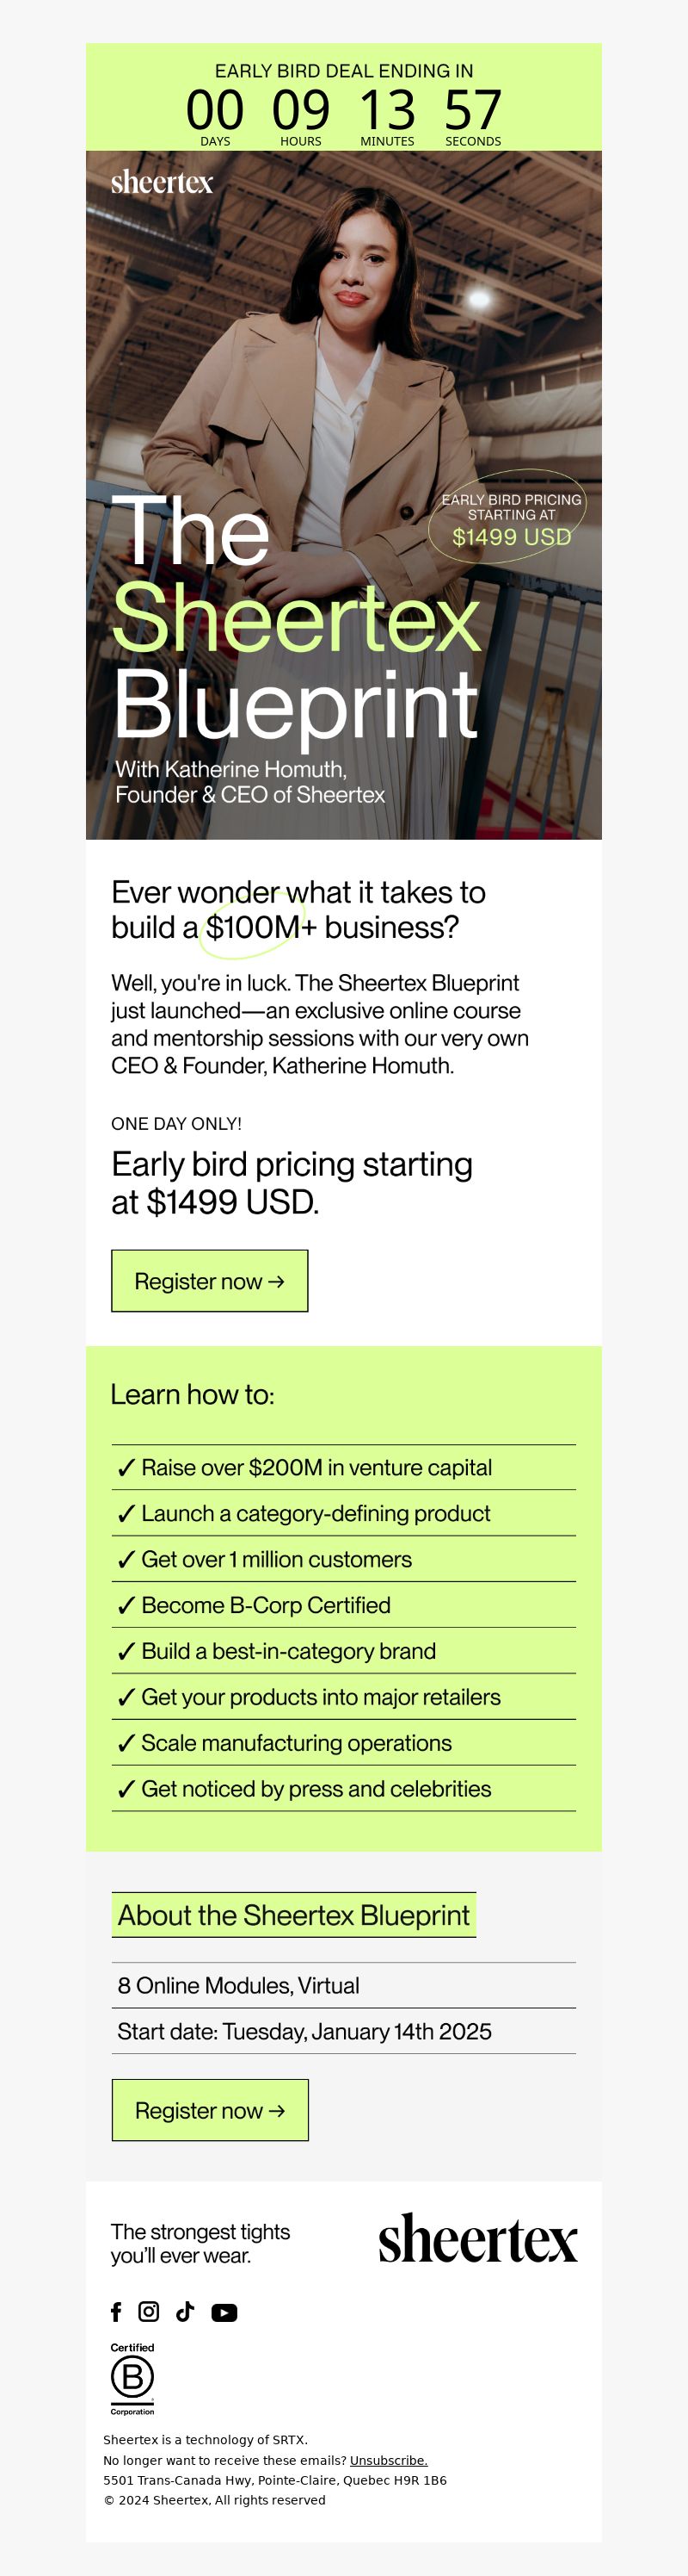Open the Instagram icon in the footer
Screen dimensions: 688x2576
[x=149, y=2311]
